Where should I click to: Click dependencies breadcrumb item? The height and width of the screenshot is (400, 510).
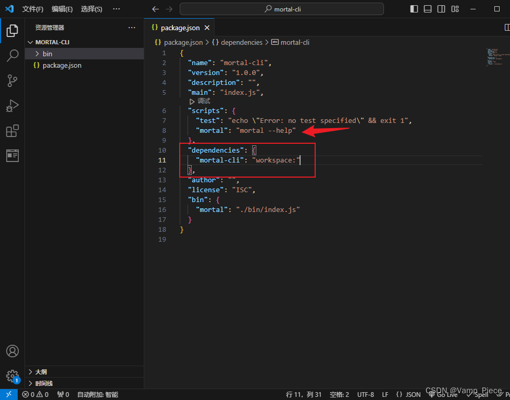click(237, 42)
